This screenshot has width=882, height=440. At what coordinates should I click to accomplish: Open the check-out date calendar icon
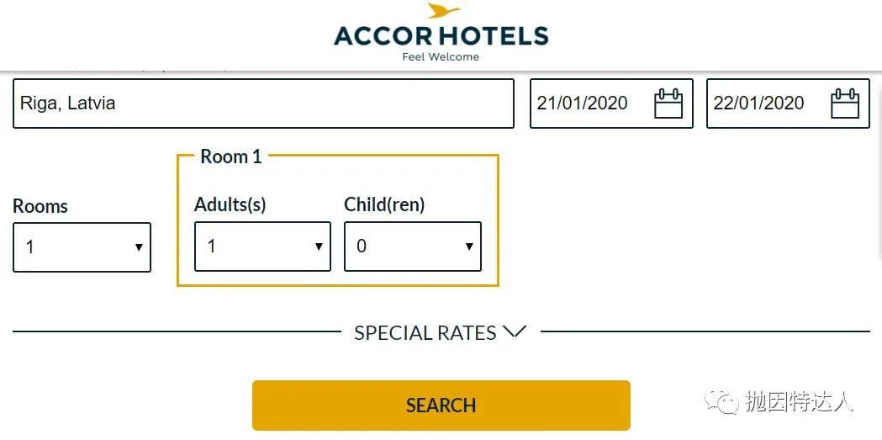(x=845, y=103)
